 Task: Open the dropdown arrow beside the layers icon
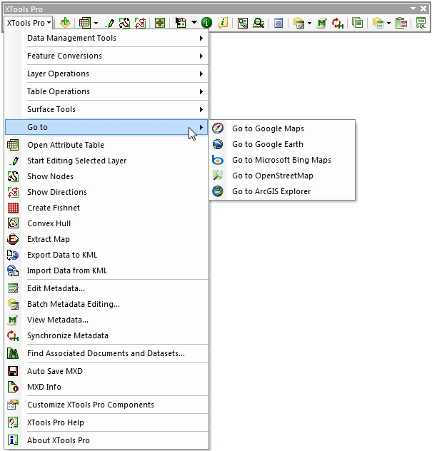click(x=388, y=23)
